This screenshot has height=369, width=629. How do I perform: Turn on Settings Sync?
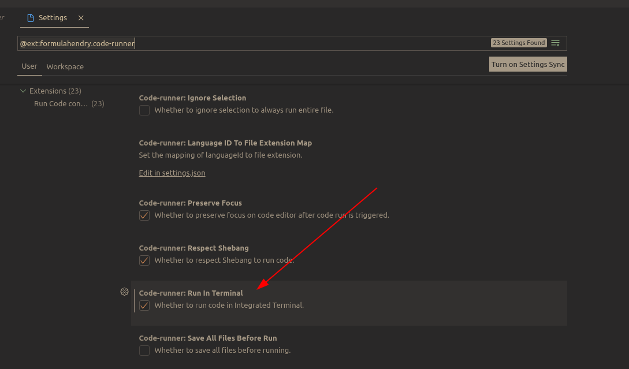[x=528, y=64]
